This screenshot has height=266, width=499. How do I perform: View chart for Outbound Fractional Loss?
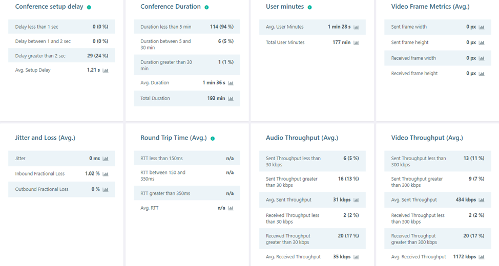point(106,189)
